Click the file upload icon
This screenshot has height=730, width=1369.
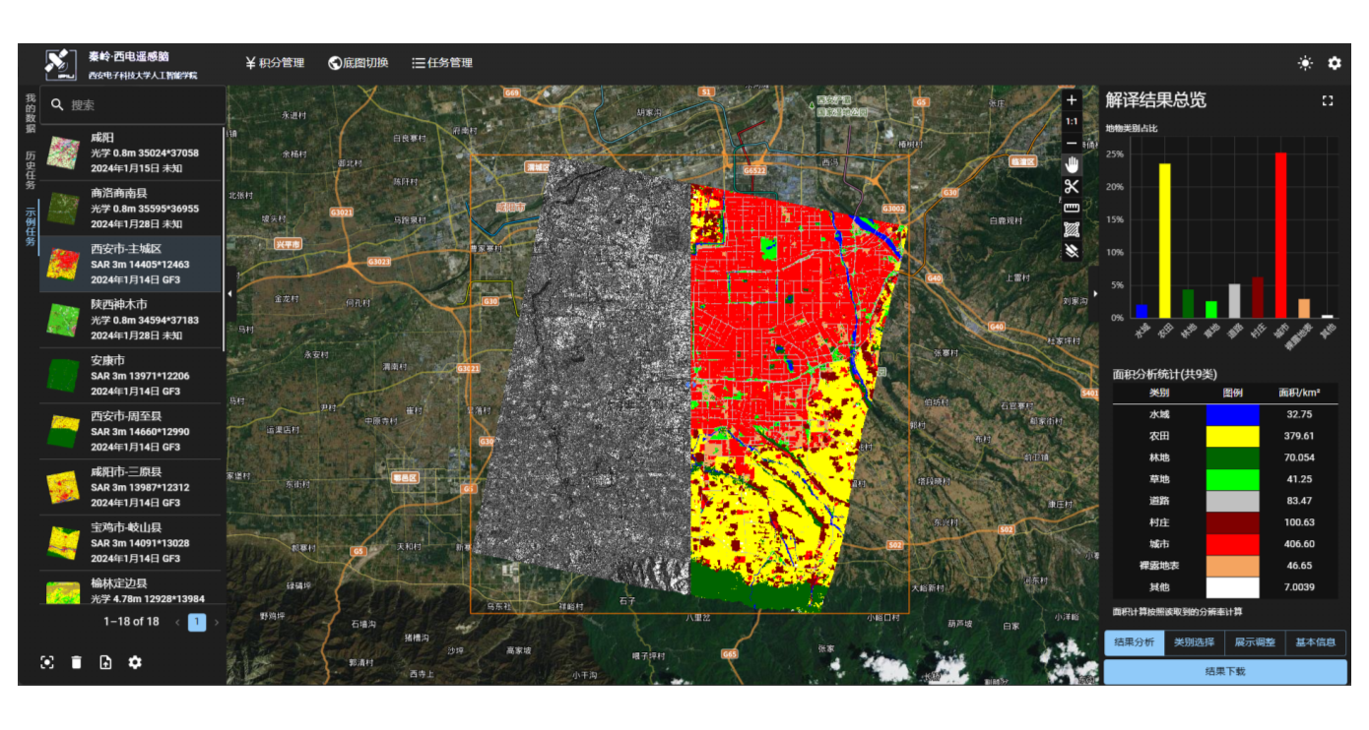[x=105, y=662]
